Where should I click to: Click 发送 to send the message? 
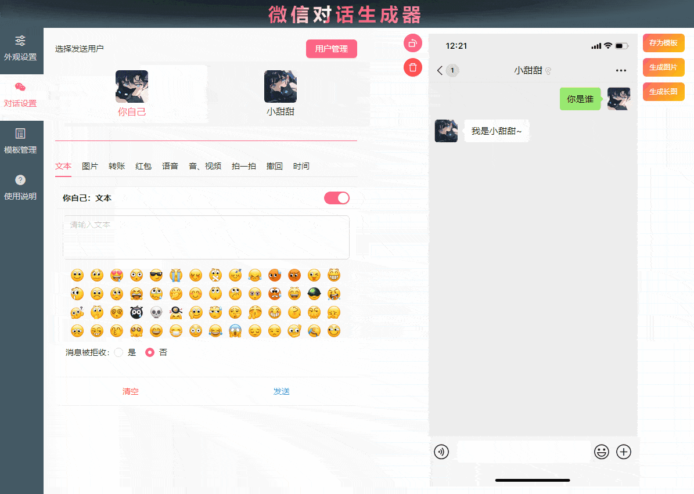(x=282, y=391)
